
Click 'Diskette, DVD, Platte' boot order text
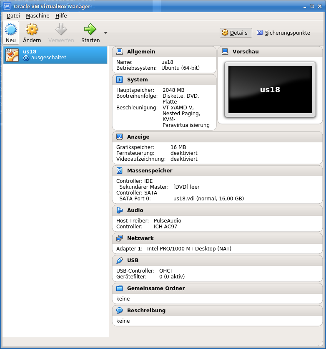tap(181, 99)
